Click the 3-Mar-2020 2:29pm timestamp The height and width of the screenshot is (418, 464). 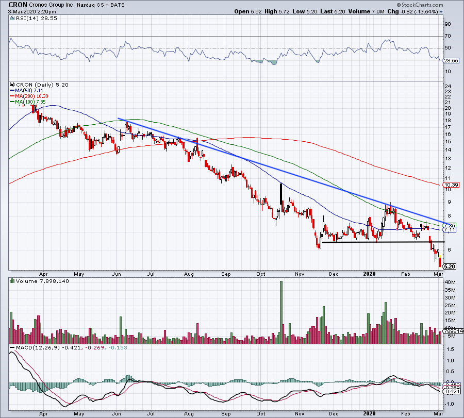coord(32,12)
